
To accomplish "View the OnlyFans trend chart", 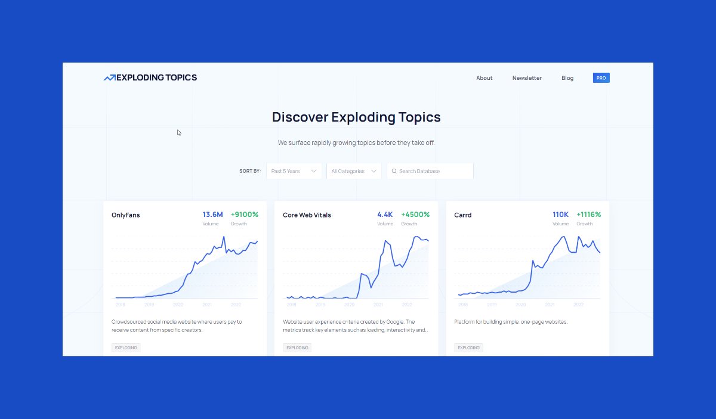I will (185, 268).
